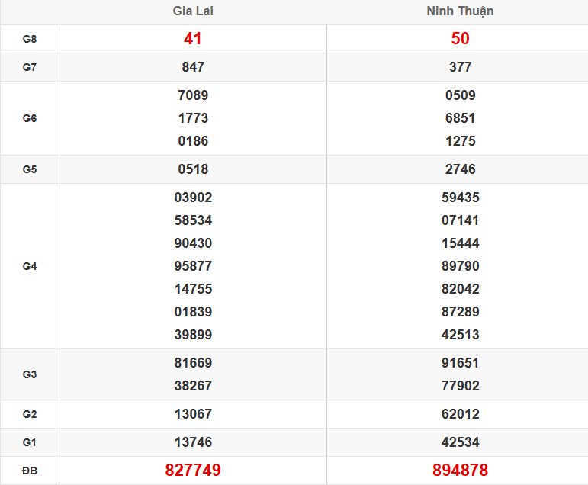The image size is (588, 485).
Task: Select the G3 number 81669
Action: 193,363
